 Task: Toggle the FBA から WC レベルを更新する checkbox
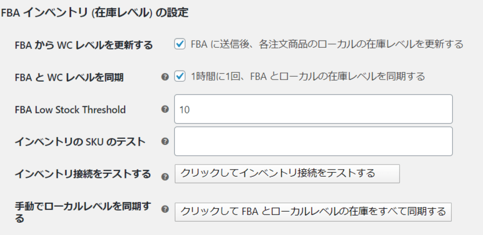(x=180, y=44)
